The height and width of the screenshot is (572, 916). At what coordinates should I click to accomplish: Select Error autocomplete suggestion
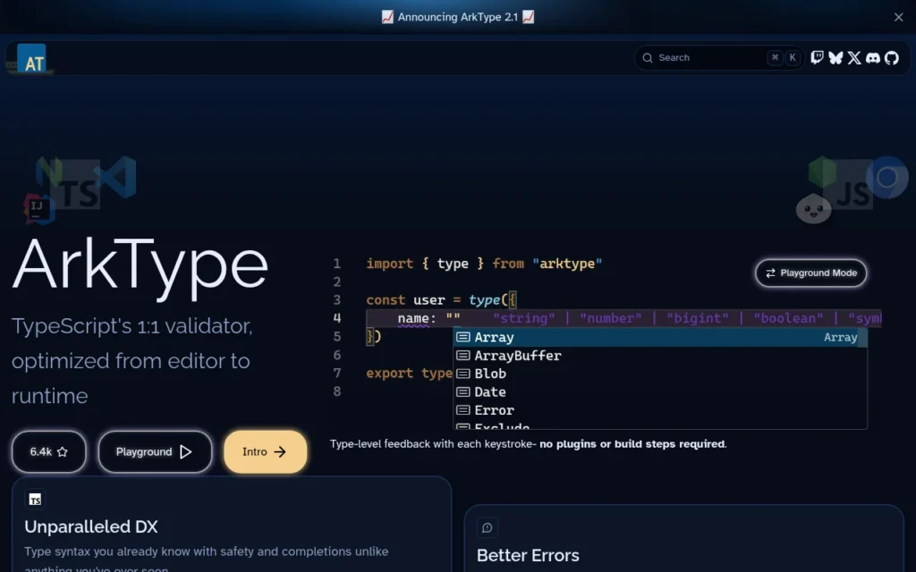click(660, 409)
